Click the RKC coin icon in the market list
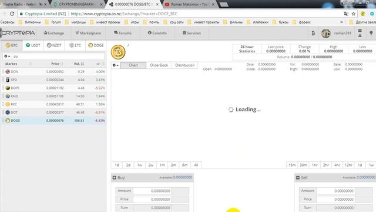 click(8, 104)
